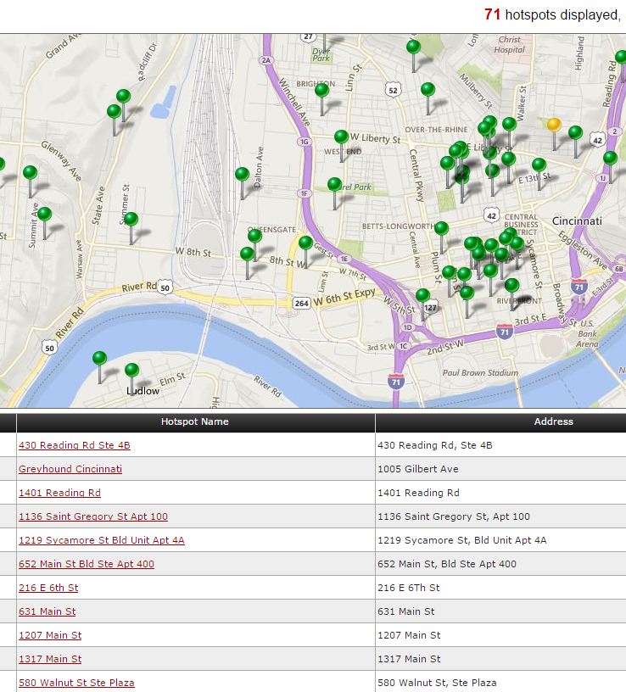Image resolution: width=626 pixels, height=692 pixels.
Task: Select the pin next to route 127 marker
Action: click(422, 296)
